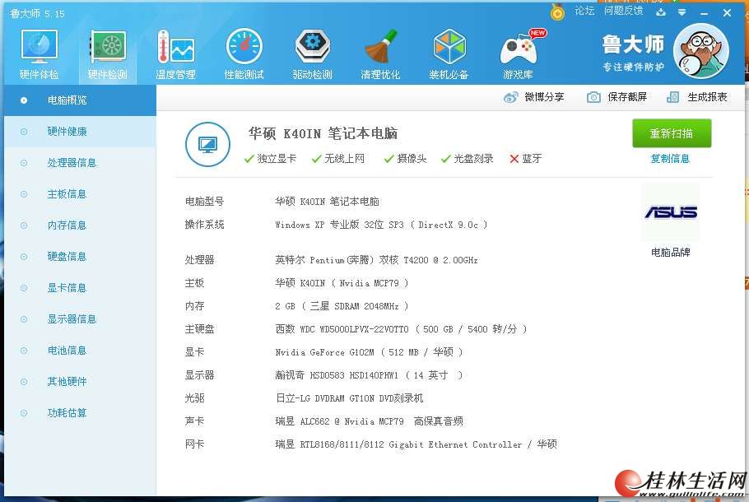
Task: Click the 2 GB 三星 memory value
Action: click(342, 306)
